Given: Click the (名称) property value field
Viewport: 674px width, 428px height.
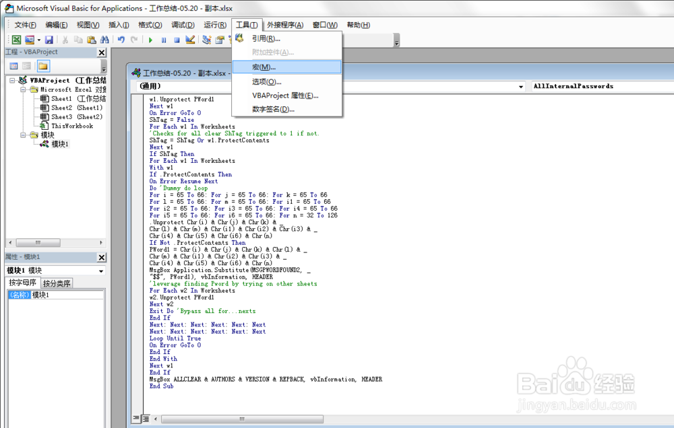Looking at the screenshot, I should click(x=67, y=295).
